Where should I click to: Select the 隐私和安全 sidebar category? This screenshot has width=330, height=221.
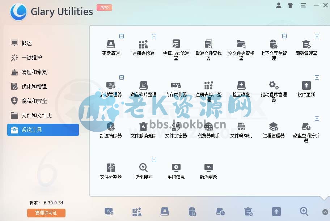tap(43, 101)
